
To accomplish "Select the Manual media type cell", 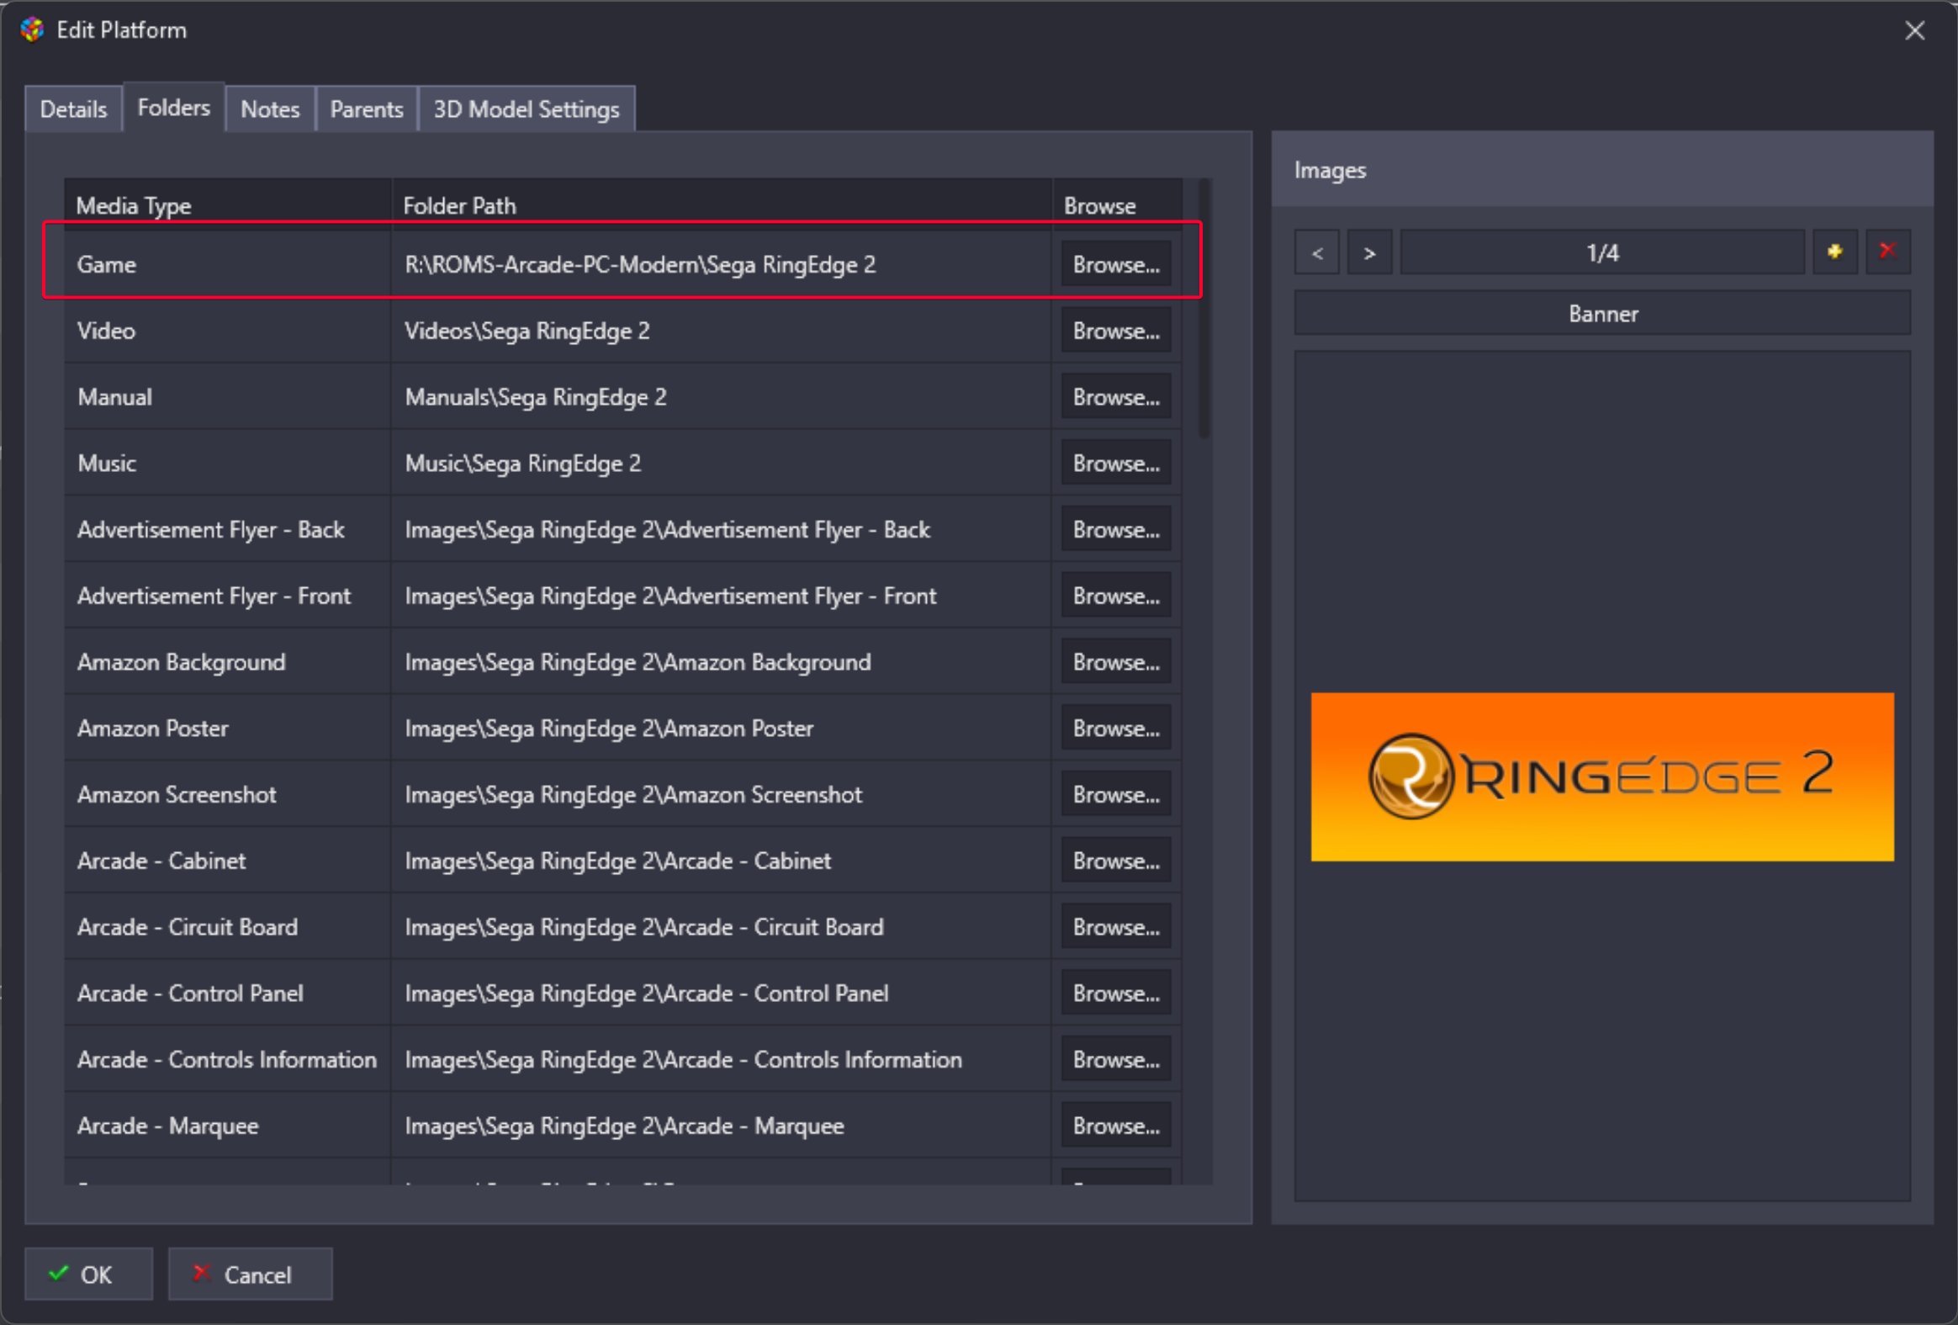I will [227, 397].
